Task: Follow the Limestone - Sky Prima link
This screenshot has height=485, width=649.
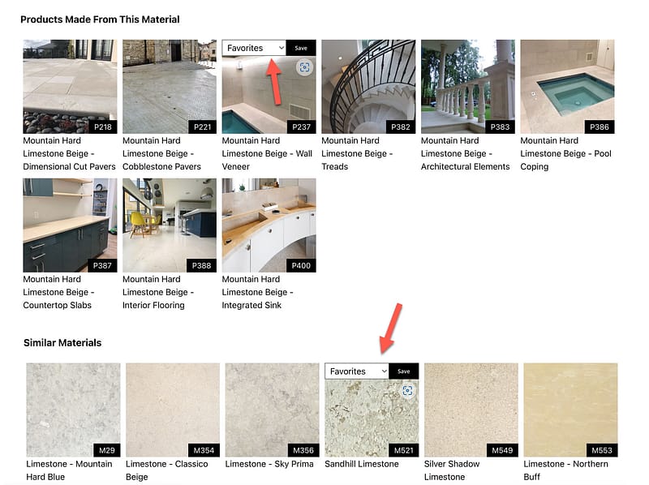Action: [x=269, y=464]
